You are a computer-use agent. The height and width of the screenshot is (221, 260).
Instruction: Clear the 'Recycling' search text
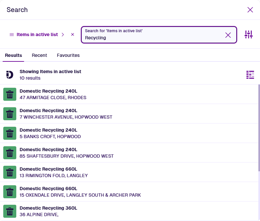(228, 35)
